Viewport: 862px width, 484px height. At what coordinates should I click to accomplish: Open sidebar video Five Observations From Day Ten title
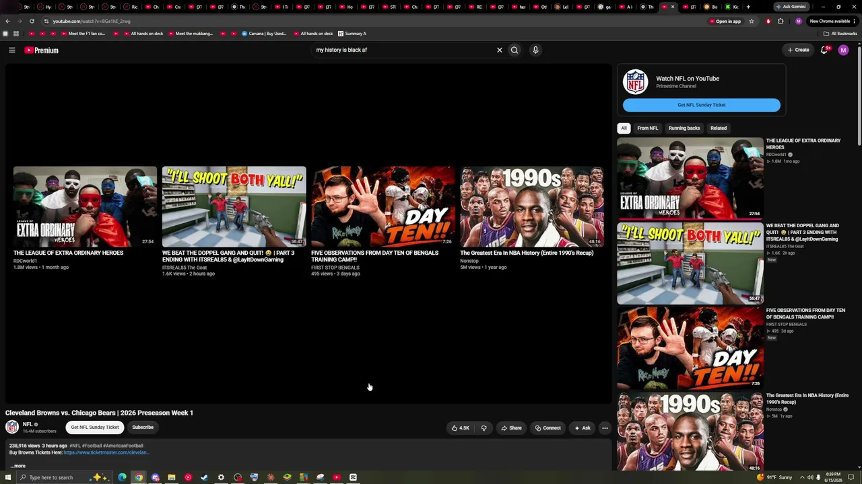[x=805, y=313]
